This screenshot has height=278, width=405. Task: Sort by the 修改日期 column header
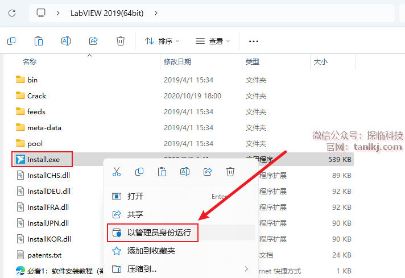[179, 61]
